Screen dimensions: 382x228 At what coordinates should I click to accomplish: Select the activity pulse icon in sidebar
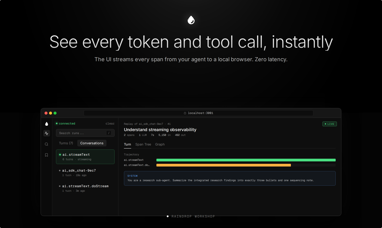[46, 133]
